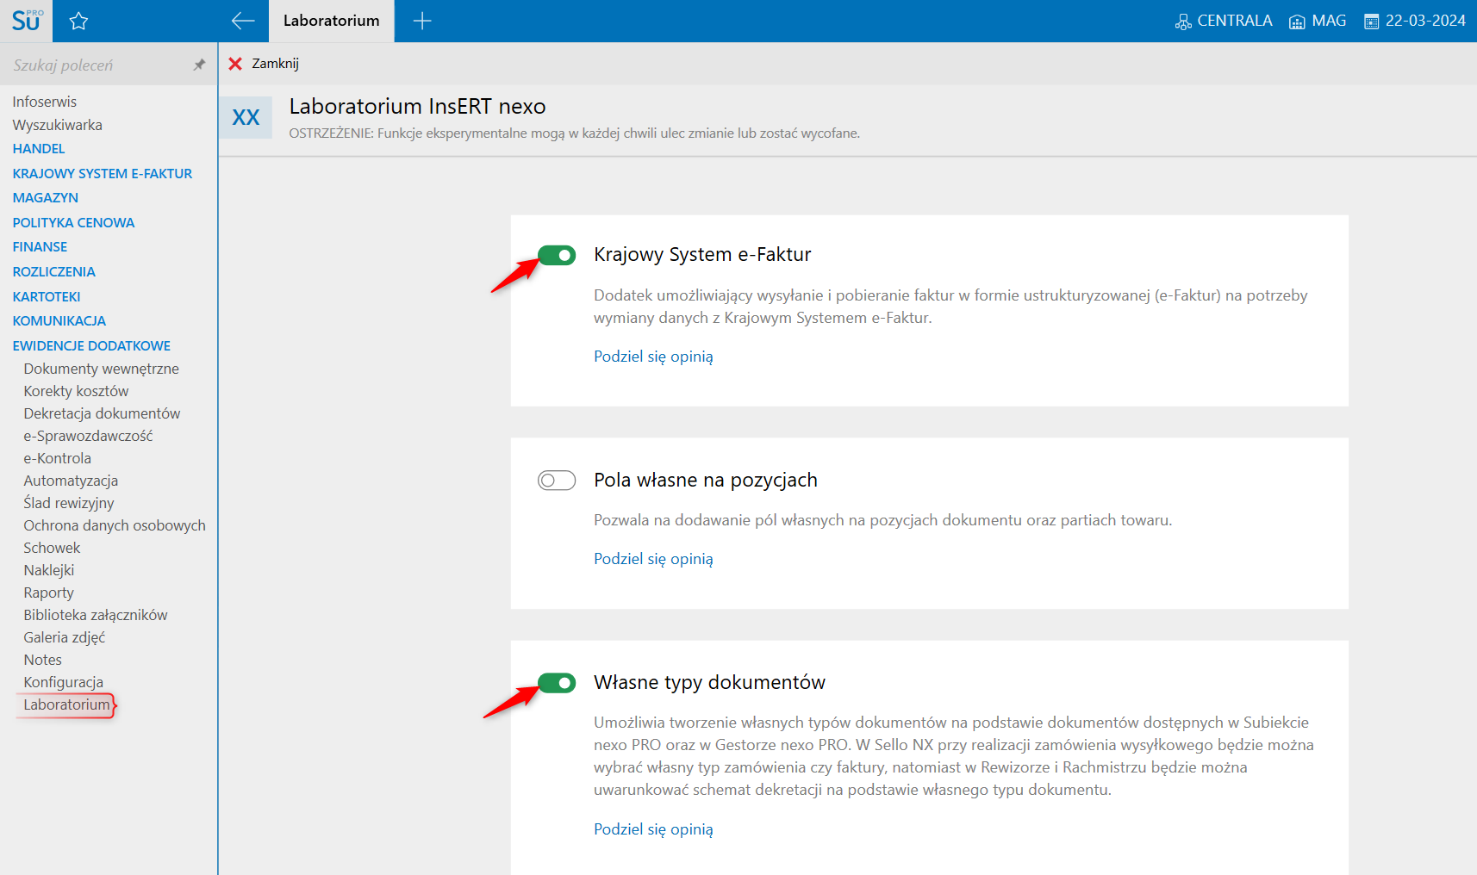The width and height of the screenshot is (1477, 875).
Task: Click the Zamknij button
Action: tap(264, 64)
